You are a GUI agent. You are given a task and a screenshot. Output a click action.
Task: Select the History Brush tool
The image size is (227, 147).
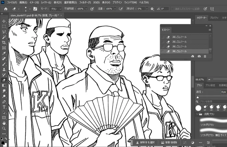(4, 75)
